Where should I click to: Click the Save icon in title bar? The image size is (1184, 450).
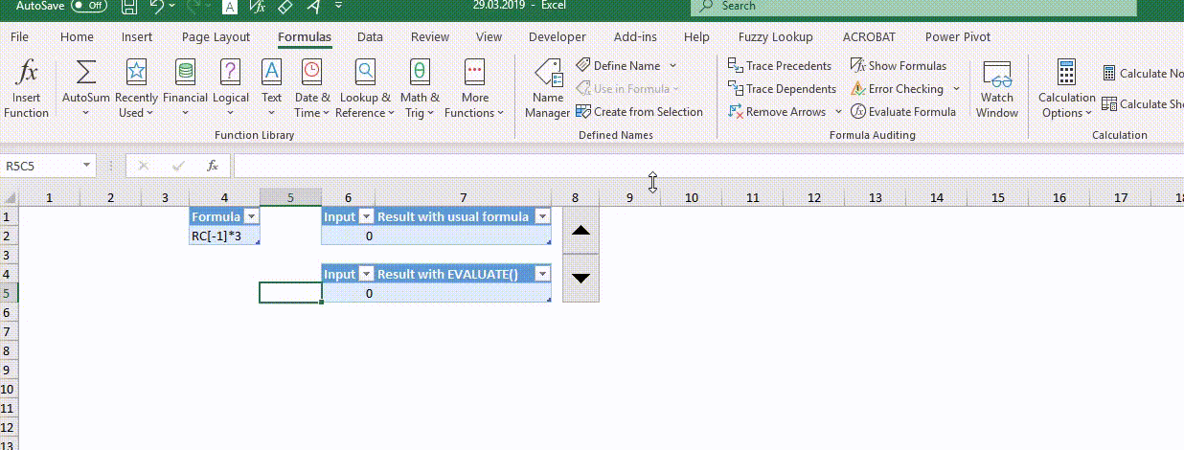[131, 6]
